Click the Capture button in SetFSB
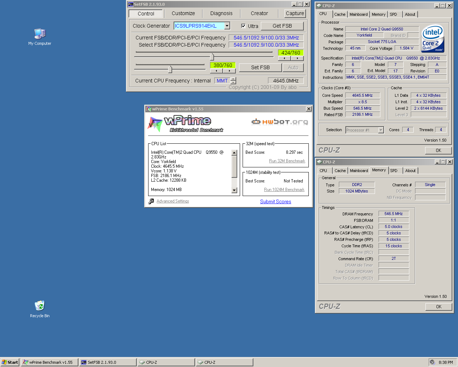Screen dimensions: 458x367 pyautogui.click(x=295, y=13)
